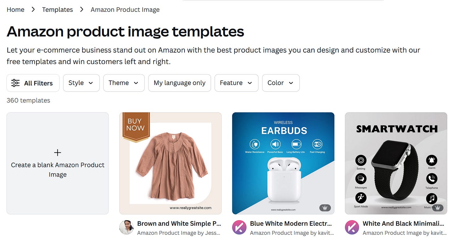
Task: Toggle the My language only filter
Action: tap(180, 83)
